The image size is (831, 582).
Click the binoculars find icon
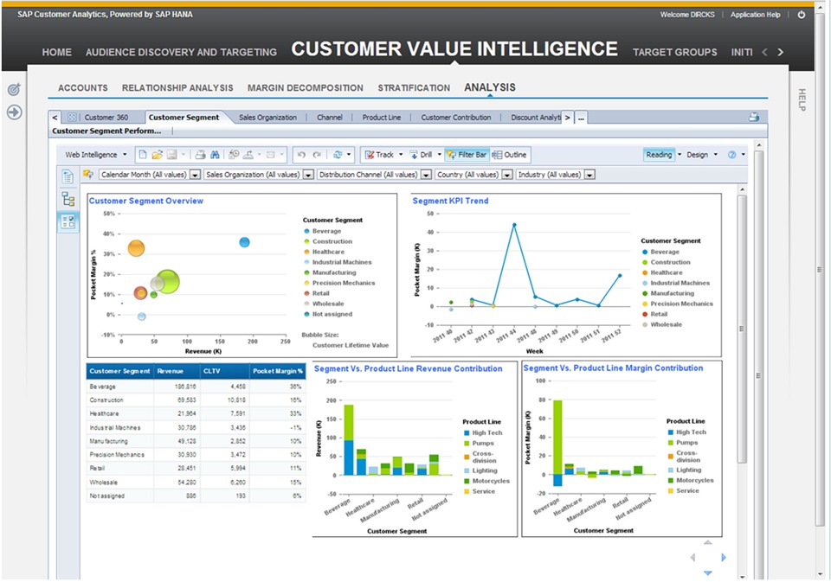215,155
